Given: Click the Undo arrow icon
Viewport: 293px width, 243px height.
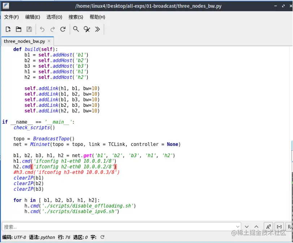Looking at the screenshot, I should point(42,29).
